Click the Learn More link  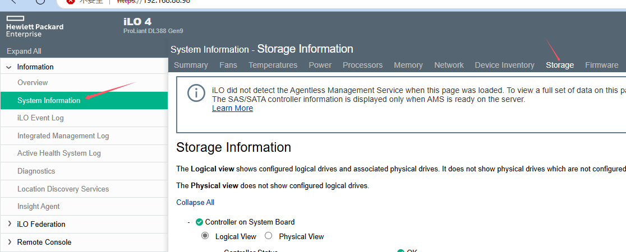tap(232, 108)
